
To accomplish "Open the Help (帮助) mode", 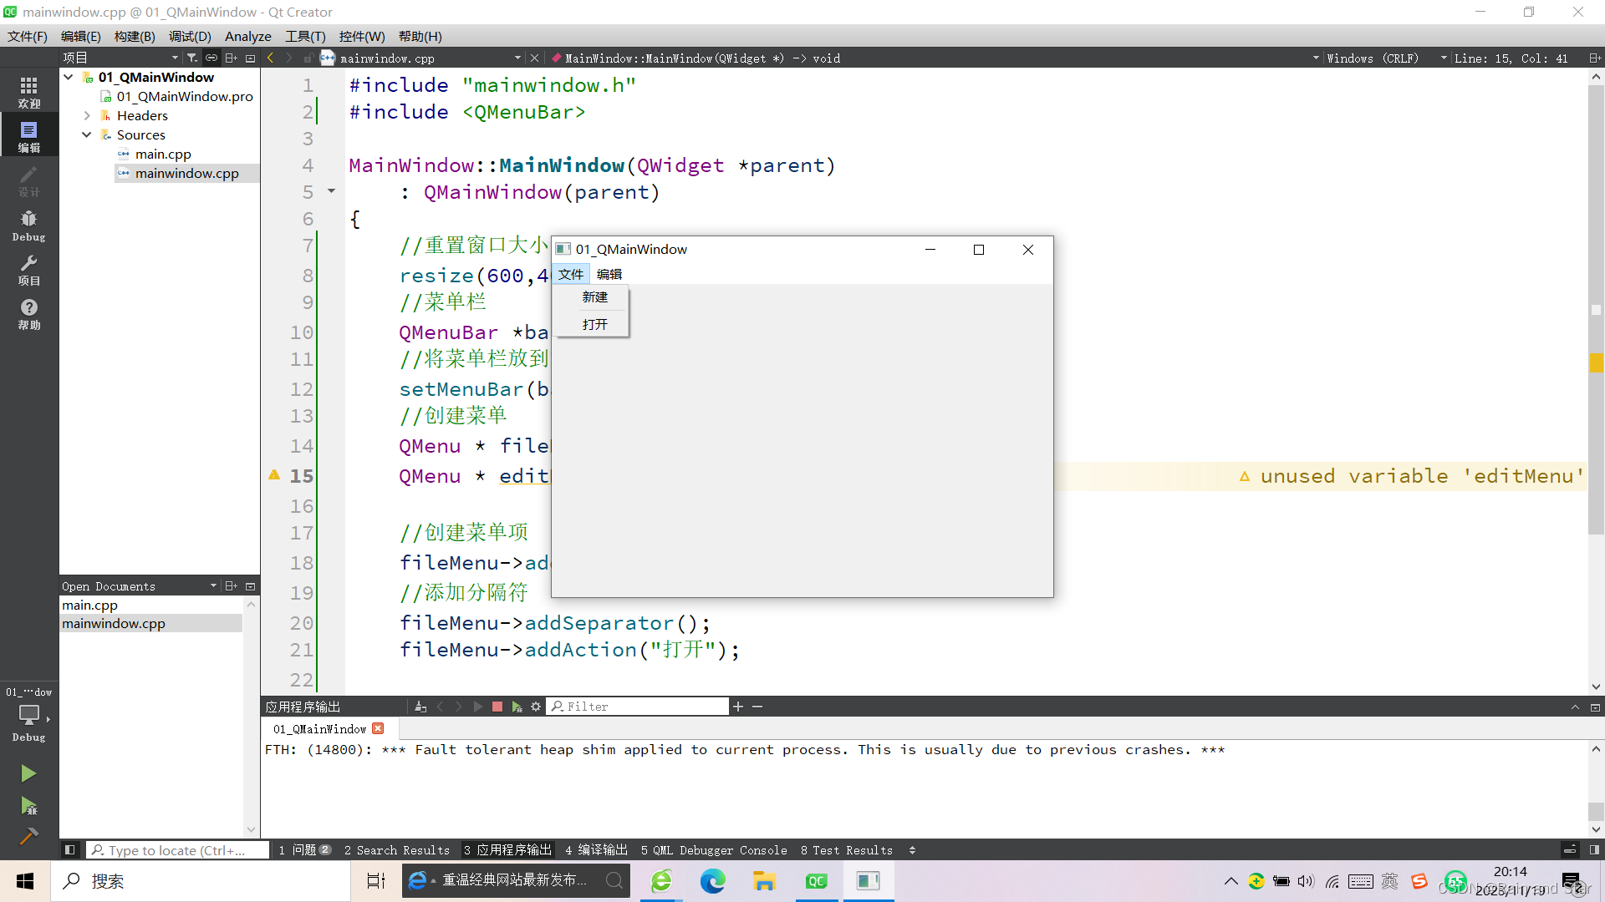I will tap(28, 314).
